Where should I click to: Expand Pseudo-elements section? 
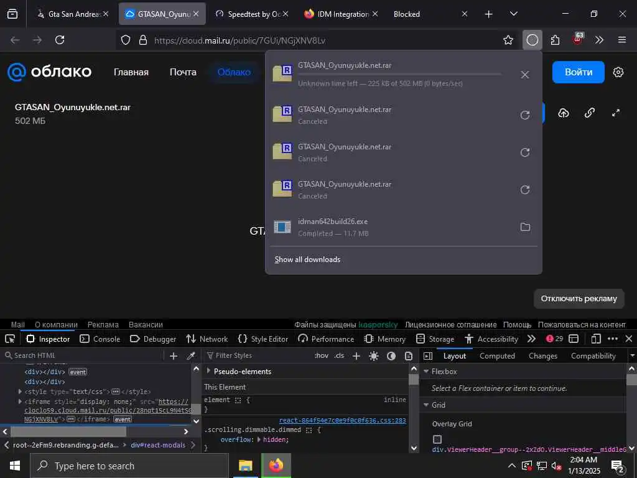pos(208,371)
